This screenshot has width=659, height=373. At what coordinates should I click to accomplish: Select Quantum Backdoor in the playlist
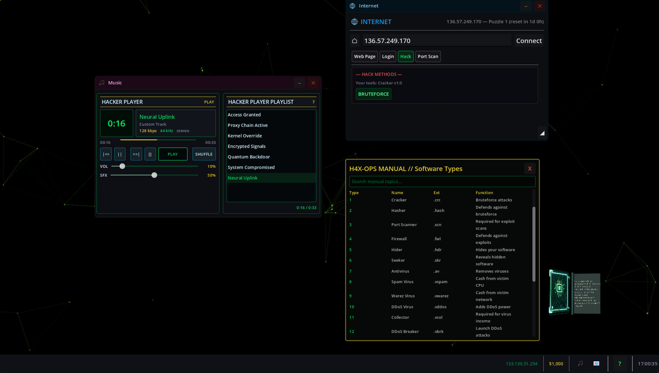tap(249, 157)
